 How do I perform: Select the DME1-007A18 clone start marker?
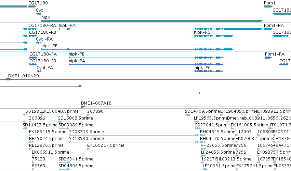tap(83, 107)
